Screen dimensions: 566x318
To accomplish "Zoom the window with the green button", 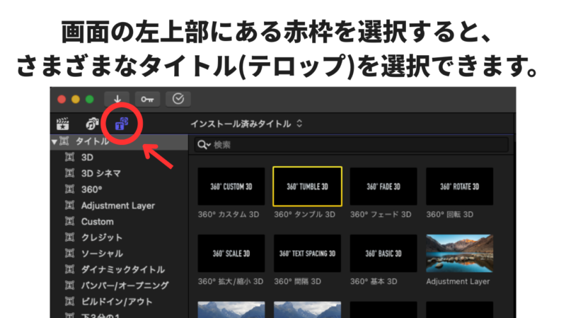I will 90,99.
